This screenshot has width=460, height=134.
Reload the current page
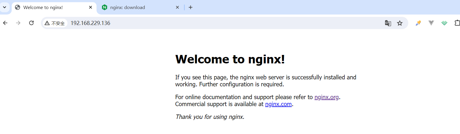point(31,23)
